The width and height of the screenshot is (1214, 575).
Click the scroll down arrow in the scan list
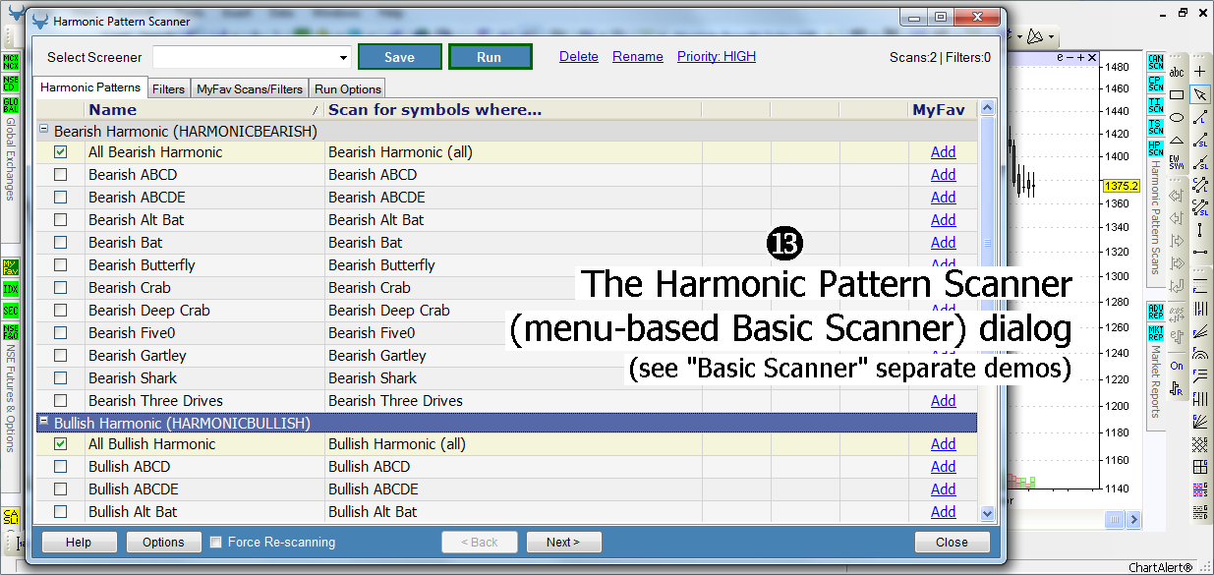(x=988, y=513)
